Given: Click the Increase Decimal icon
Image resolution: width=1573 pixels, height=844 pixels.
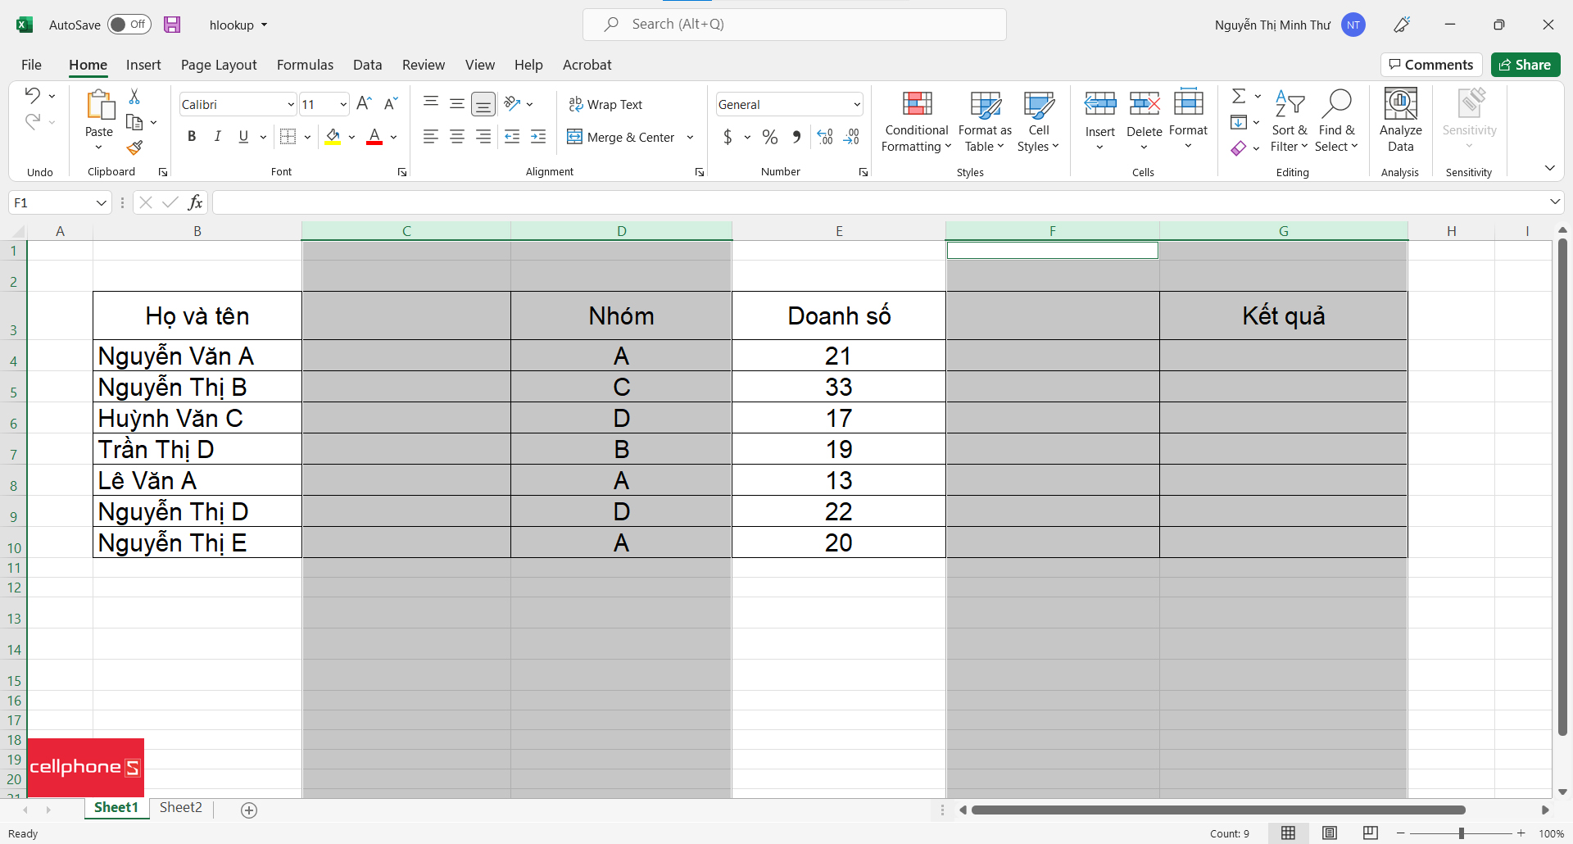Looking at the screenshot, I should click(825, 137).
